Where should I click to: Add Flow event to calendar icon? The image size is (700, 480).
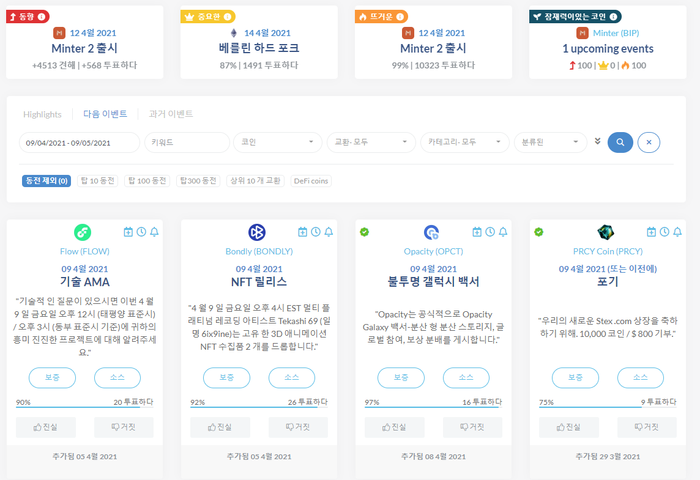pos(128,232)
